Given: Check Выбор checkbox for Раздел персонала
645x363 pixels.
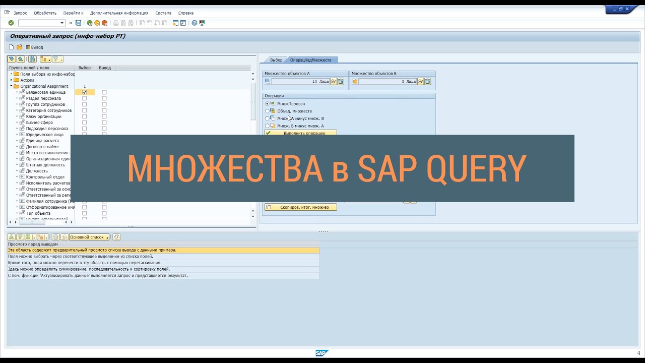Looking at the screenshot, I should point(84,98).
